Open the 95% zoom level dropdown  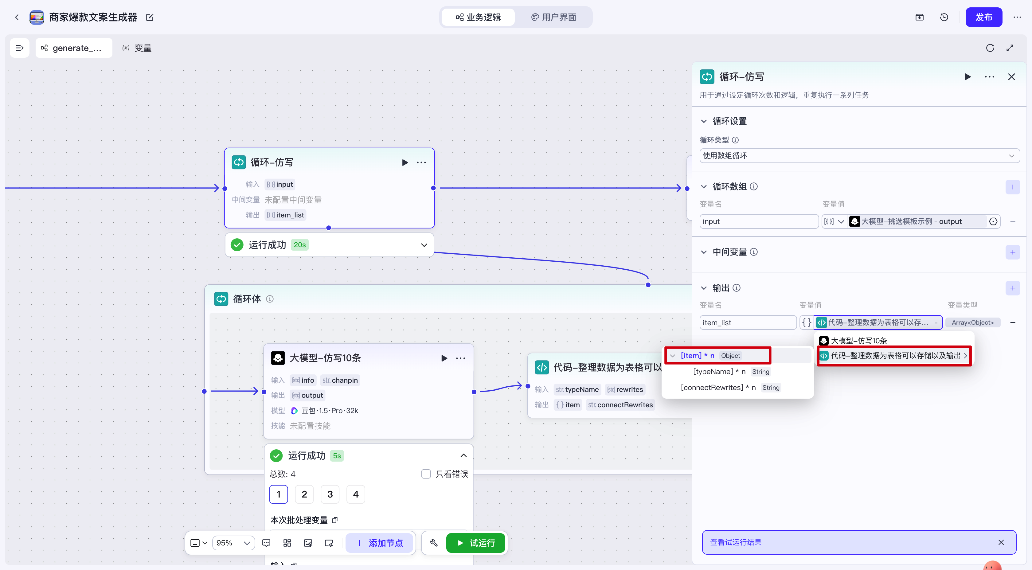233,543
